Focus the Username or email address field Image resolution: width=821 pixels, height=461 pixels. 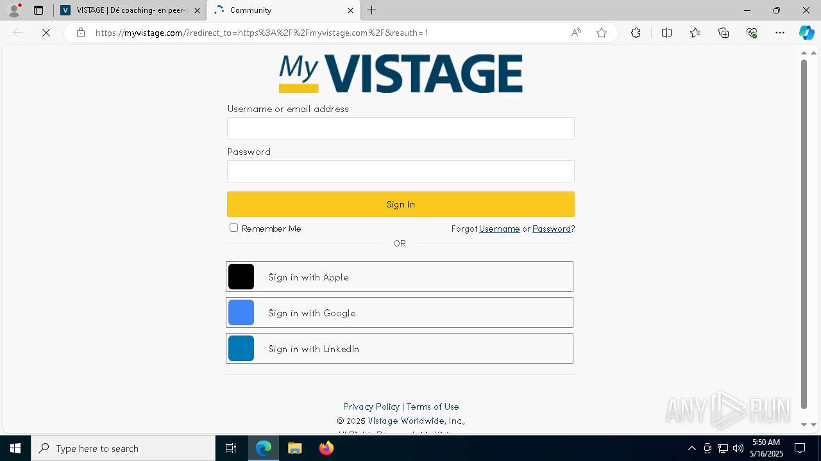click(401, 128)
